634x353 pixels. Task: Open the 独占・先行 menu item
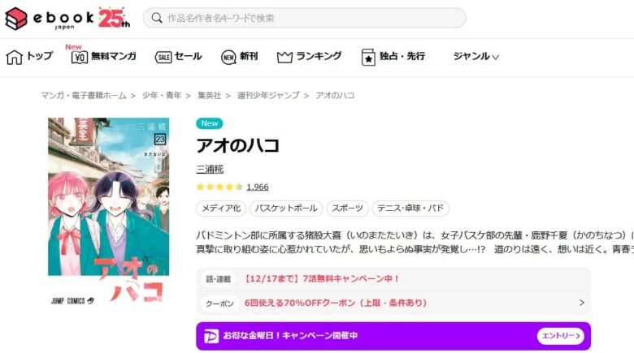coord(402,56)
